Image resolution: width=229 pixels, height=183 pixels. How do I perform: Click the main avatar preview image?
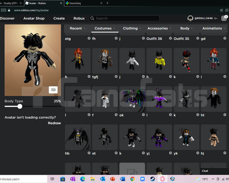pyautogui.click(x=33, y=60)
